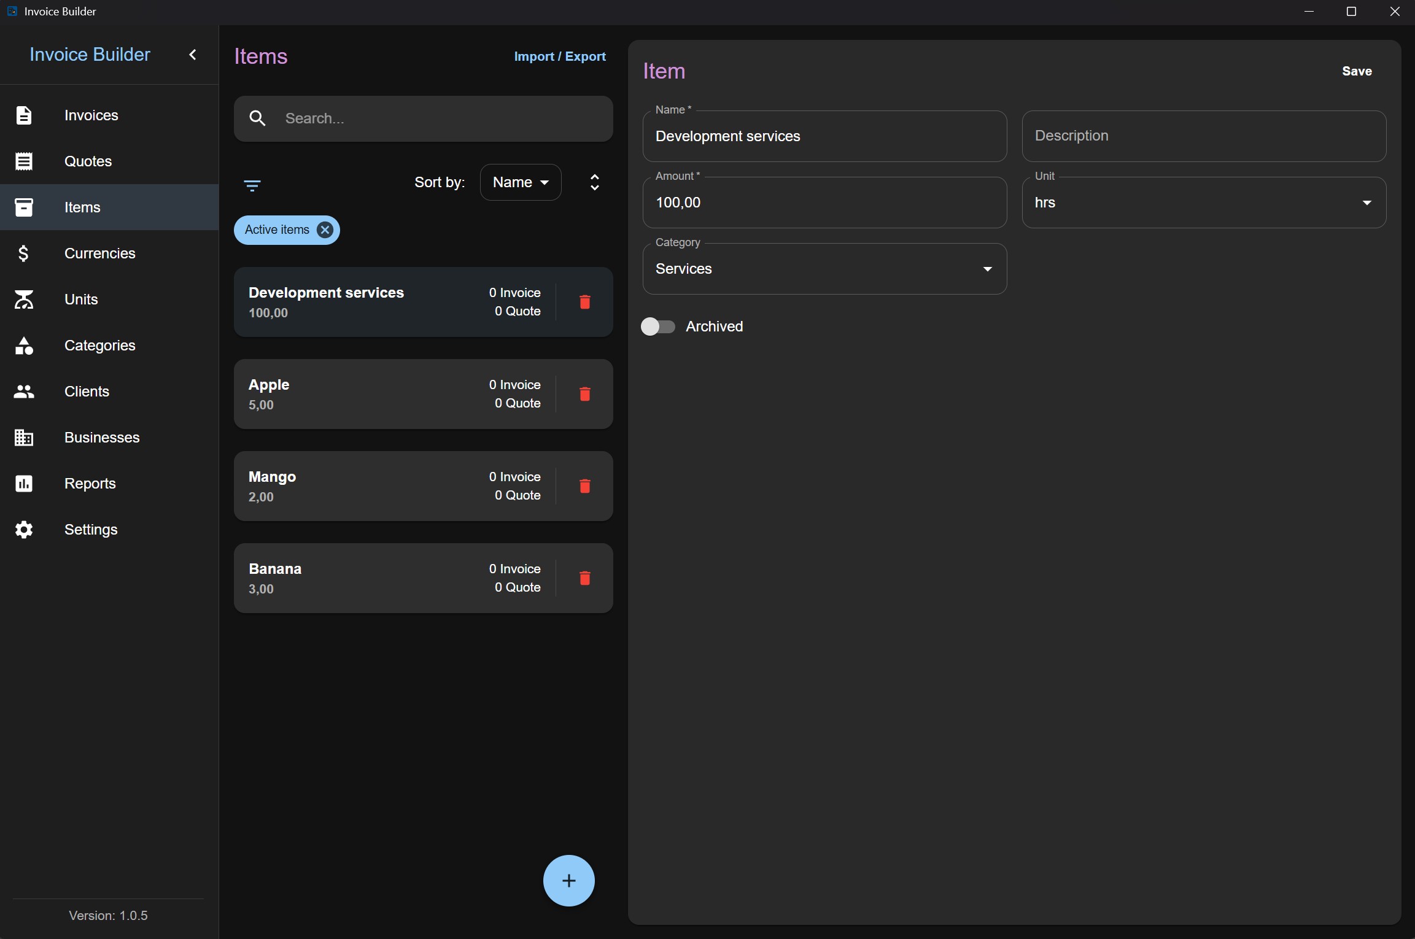This screenshot has width=1415, height=939.
Task: Click the Categories shapes icon
Action: (x=24, y=346)
